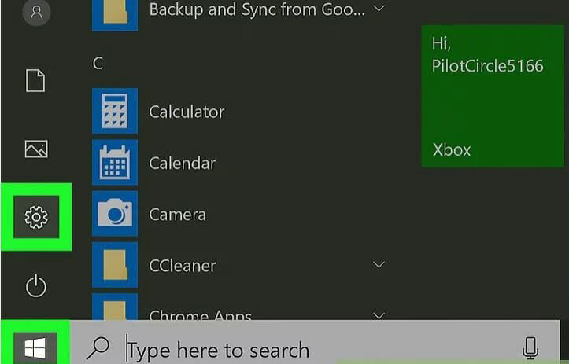Click the Backup and Sync folder icon

(115, 15)
